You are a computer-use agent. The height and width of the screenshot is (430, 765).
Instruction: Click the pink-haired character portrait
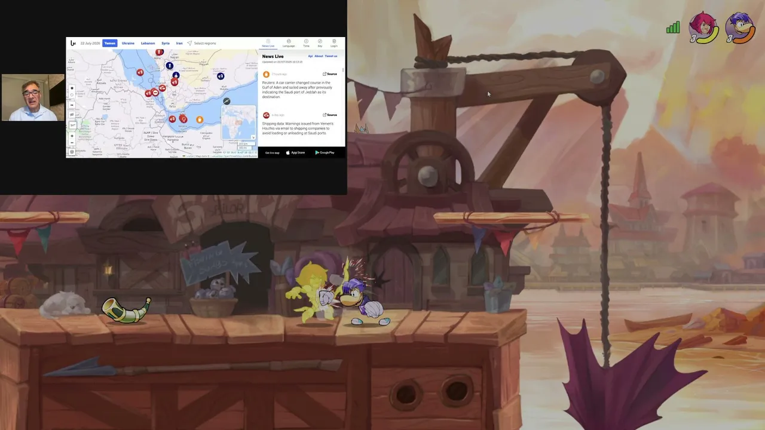(703, 27)
